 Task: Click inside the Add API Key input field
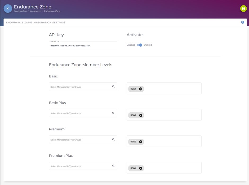pyautogui.click(x=82, y=45)
